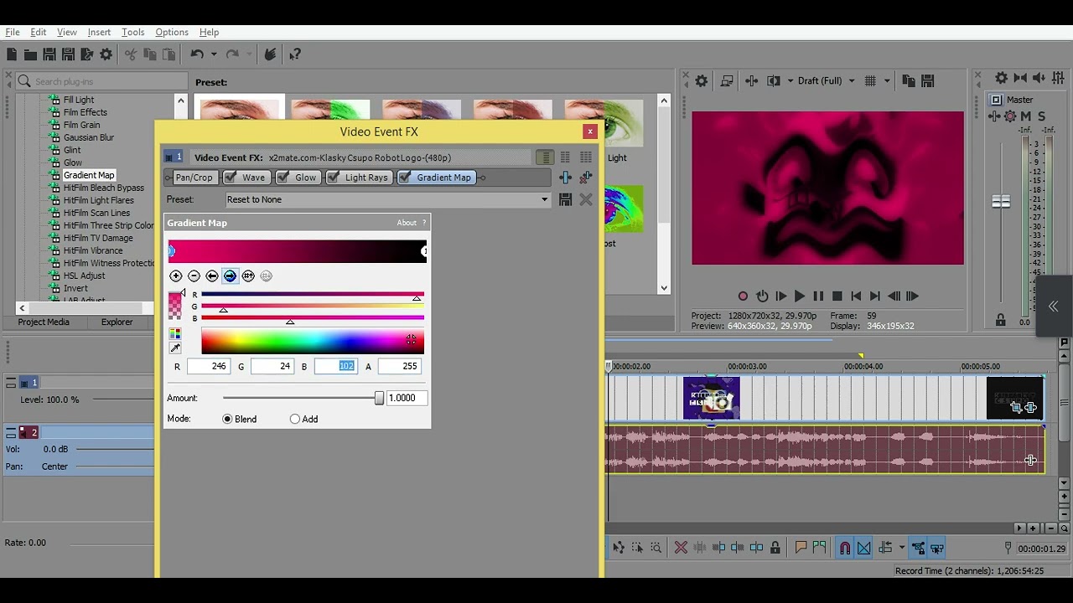Select HSL Adjust in the plug-in list
1073x603 pixels.
point(85,276)
